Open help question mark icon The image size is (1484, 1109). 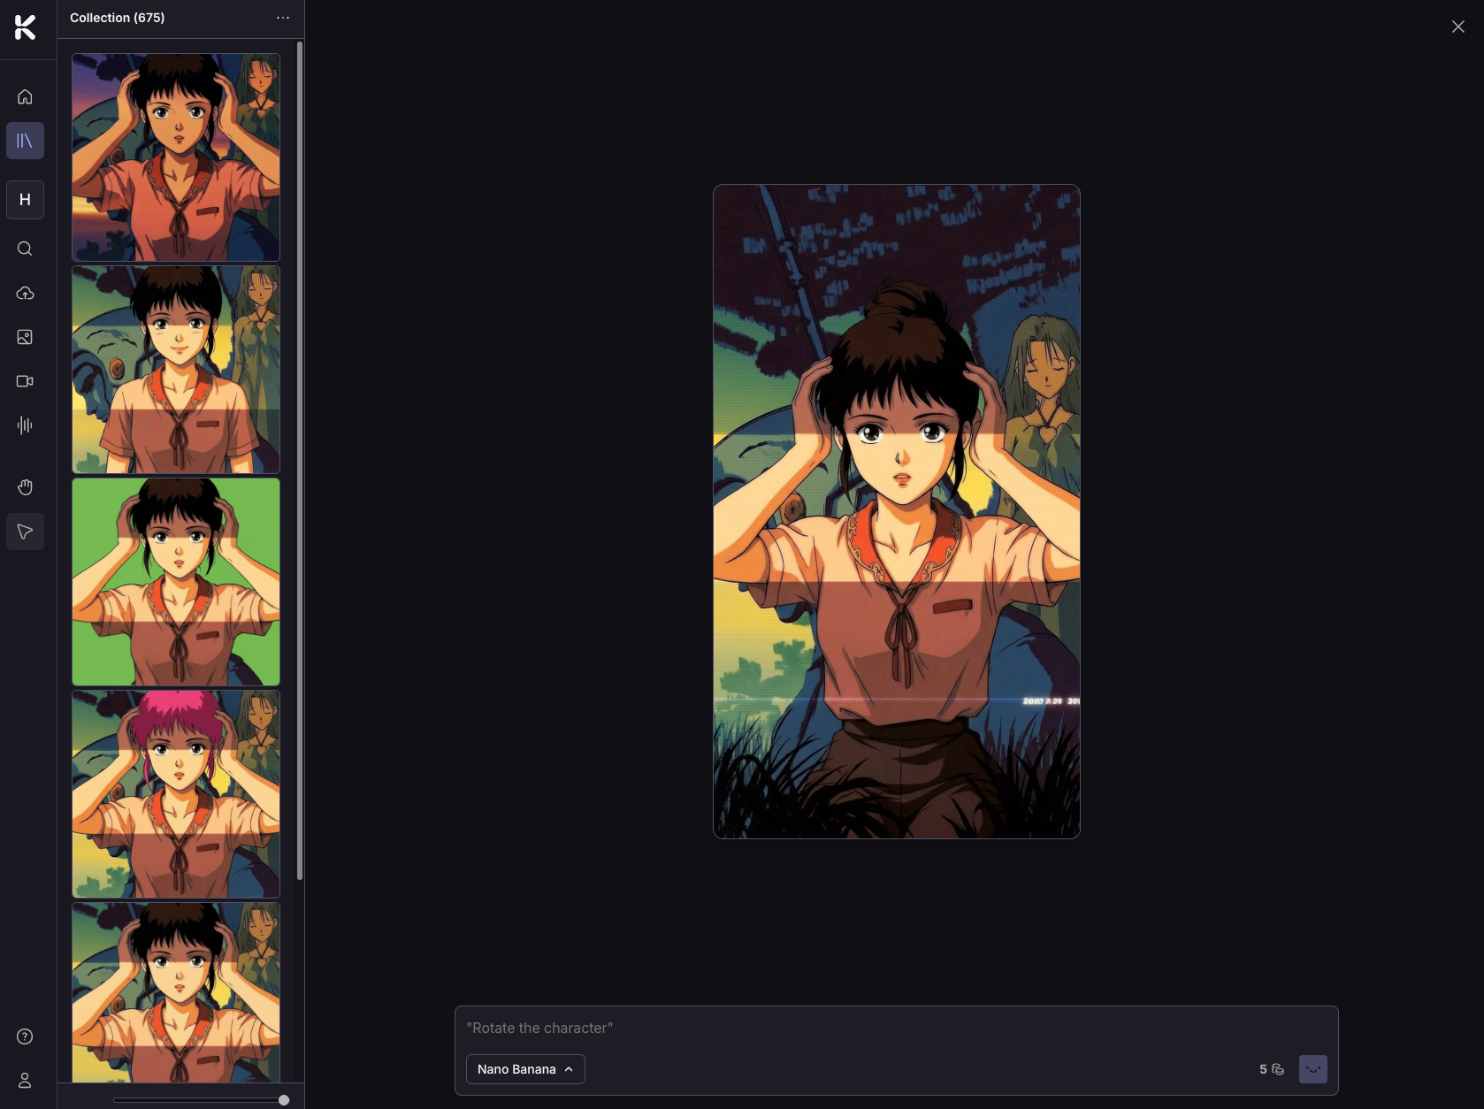click(25, 1036)
